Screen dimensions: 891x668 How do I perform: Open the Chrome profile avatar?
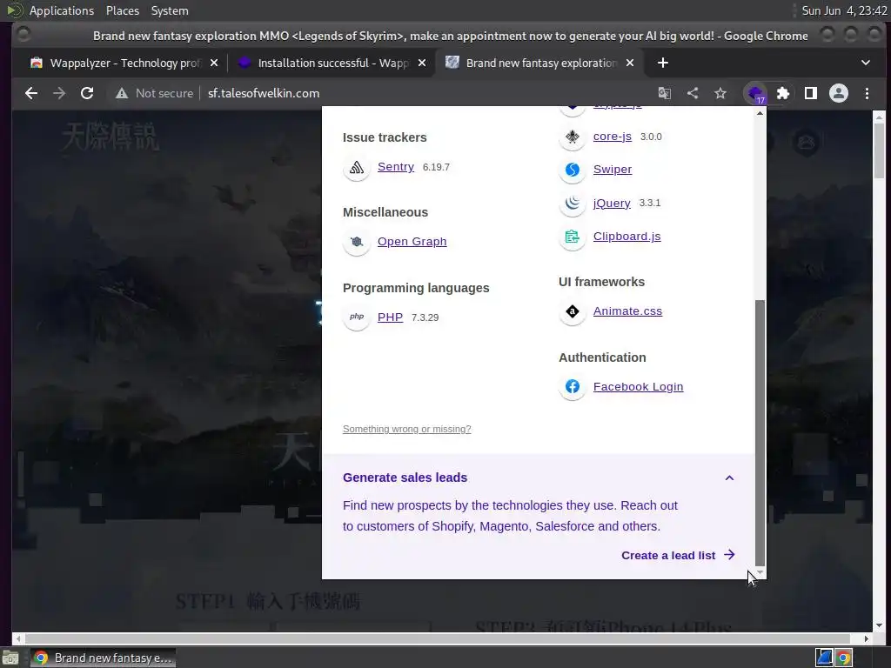[839, 93]
